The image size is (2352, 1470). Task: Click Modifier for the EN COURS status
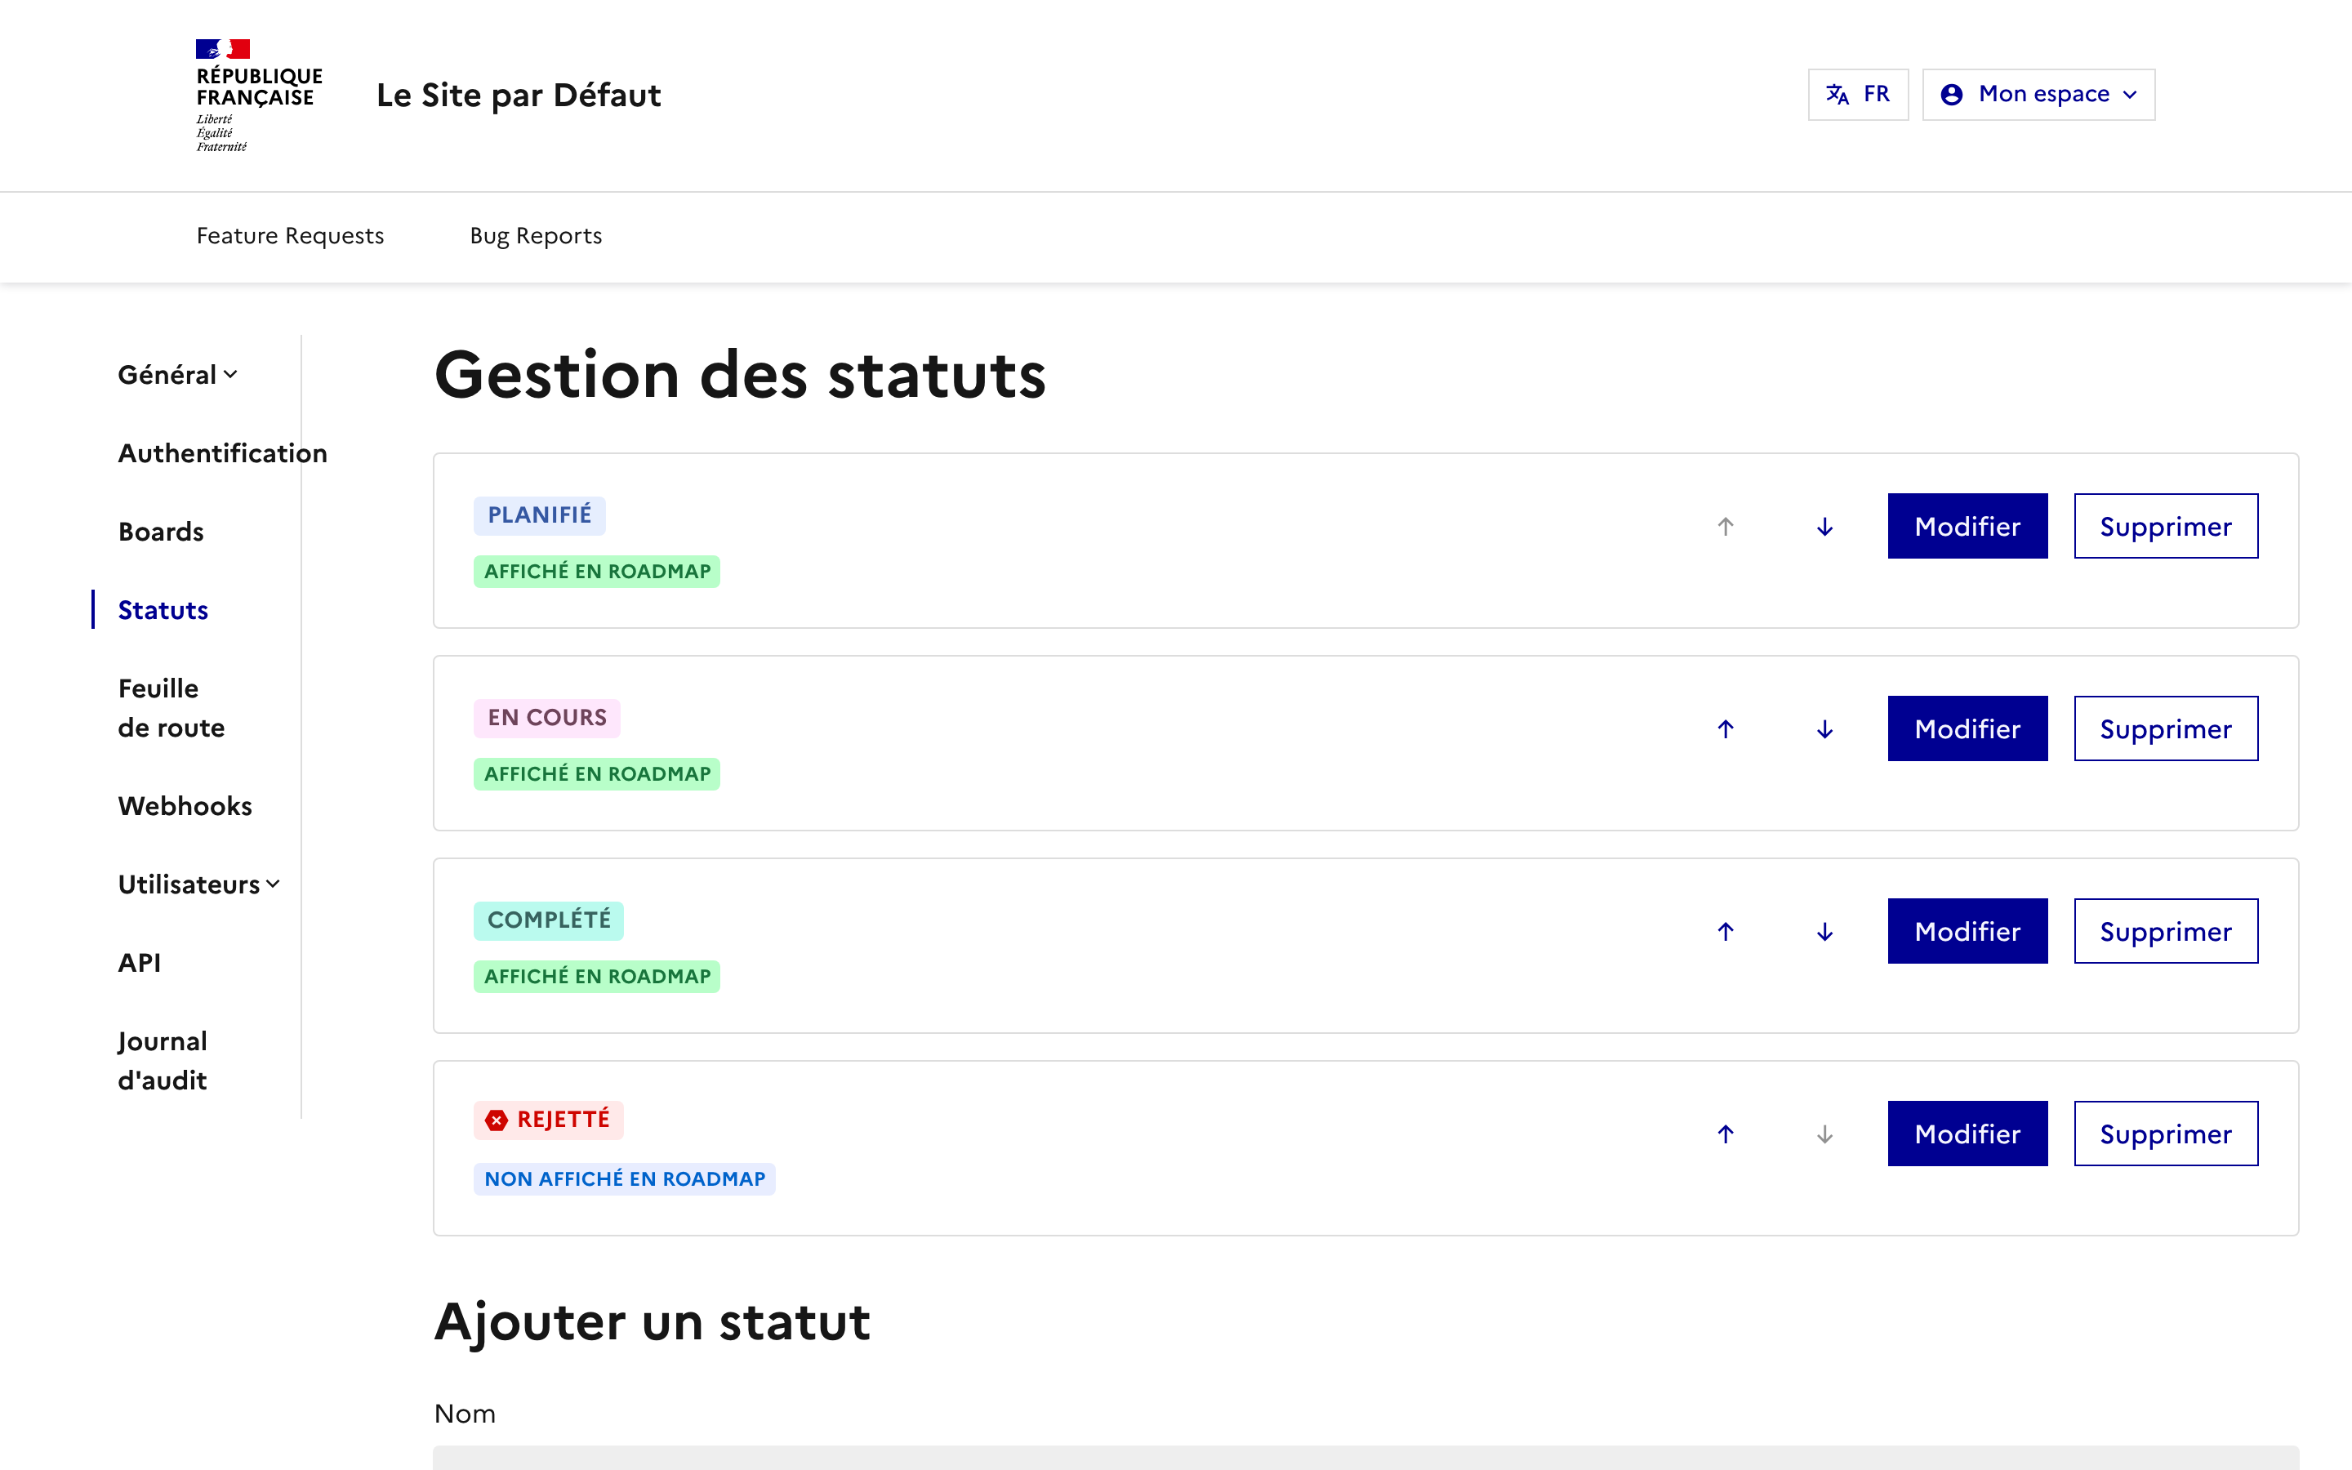tap(1967, 728)
